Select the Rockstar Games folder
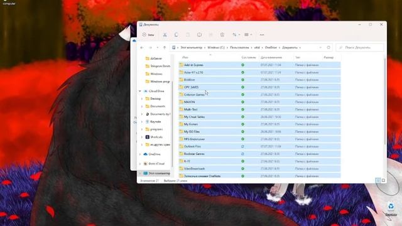The height and width of the screenshot is (226, 402). coord(259,154)
